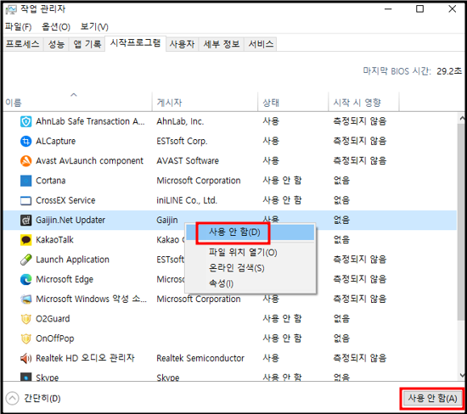The height and width of the screenshot is (414, 467).
Task: Switch to the 앱 기록 tab
Action: (x=87, y=44)
